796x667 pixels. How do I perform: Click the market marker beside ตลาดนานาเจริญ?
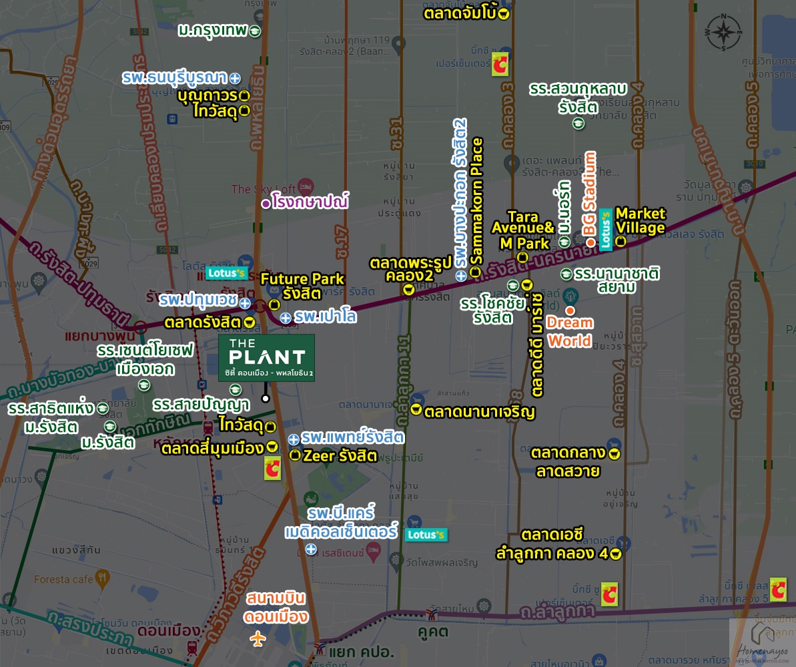416,409
